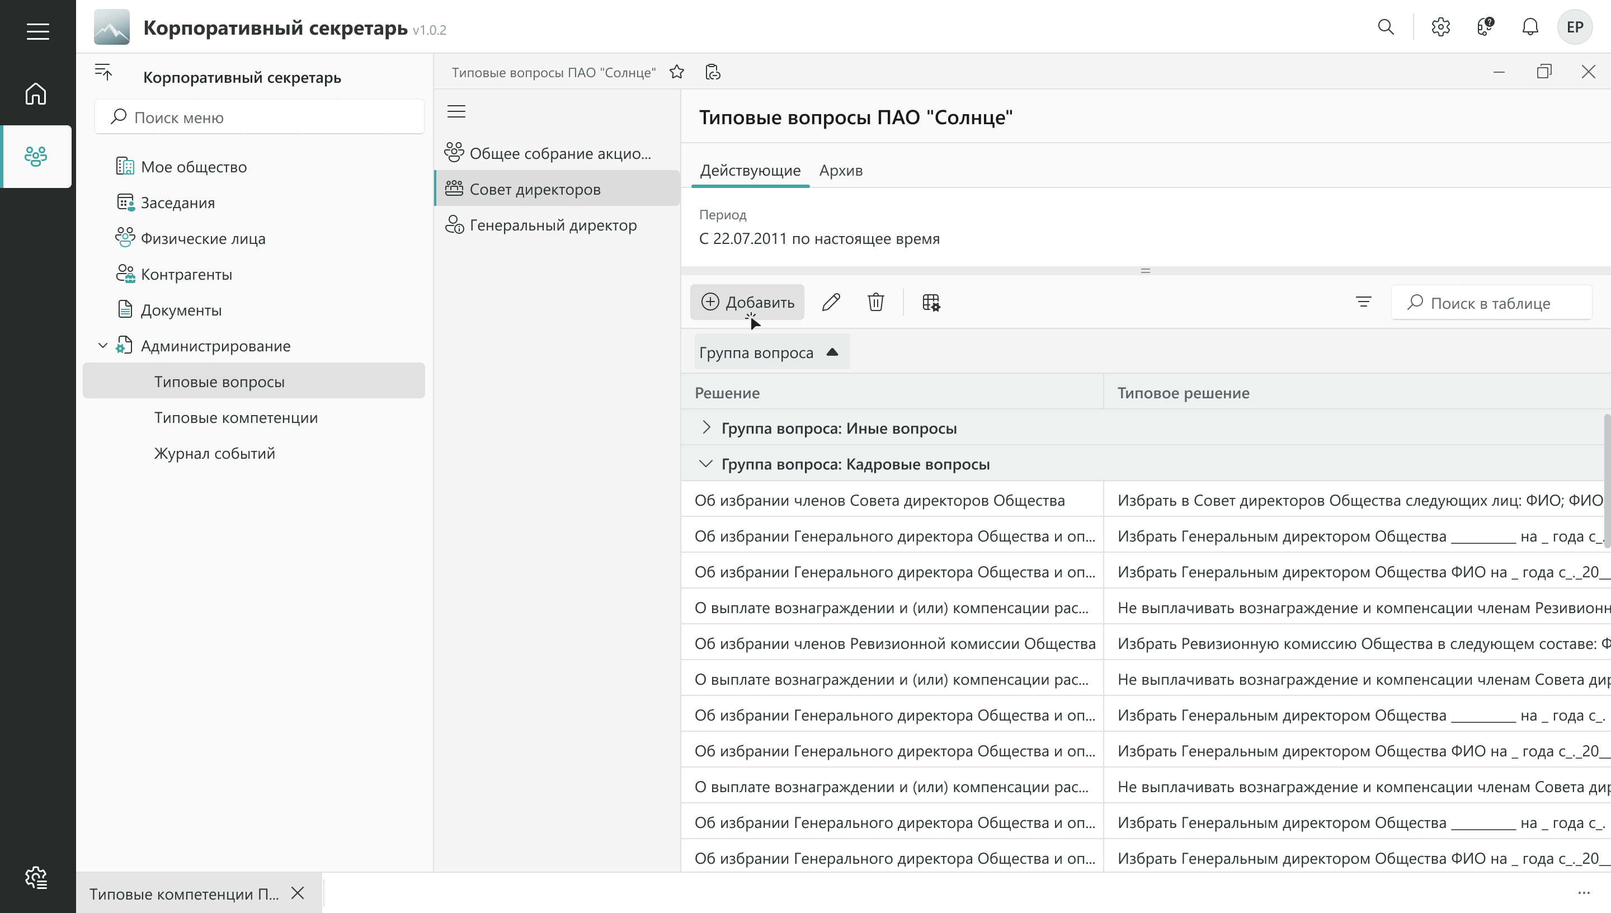Open the support headset icon
This screenshot has width=1611, height=913.
click(1485, 27)
